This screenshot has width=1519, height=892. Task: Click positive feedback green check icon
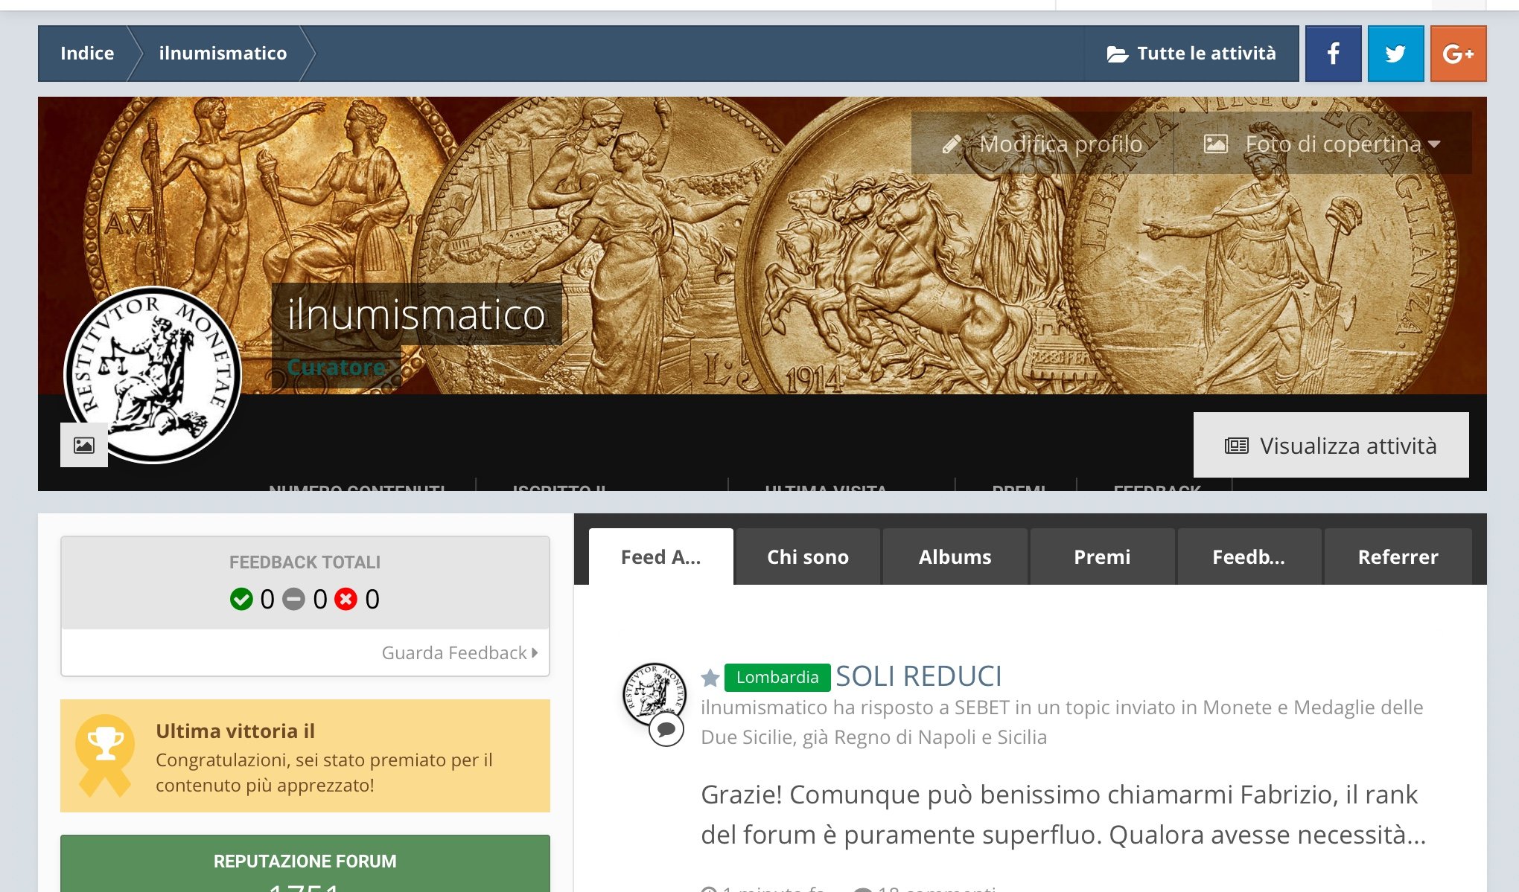(x=241, y=599)
